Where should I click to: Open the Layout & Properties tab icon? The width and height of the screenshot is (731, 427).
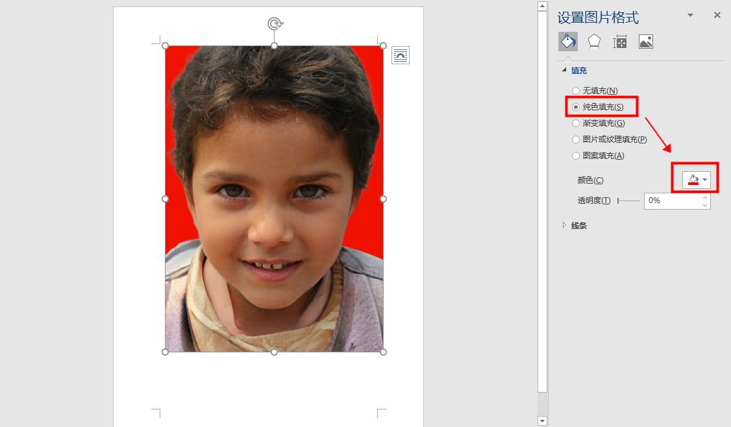click(x=619, y=42)
